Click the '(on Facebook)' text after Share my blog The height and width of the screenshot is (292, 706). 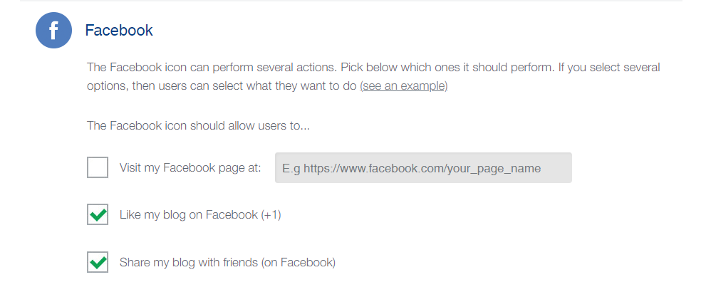pos(299,262)
